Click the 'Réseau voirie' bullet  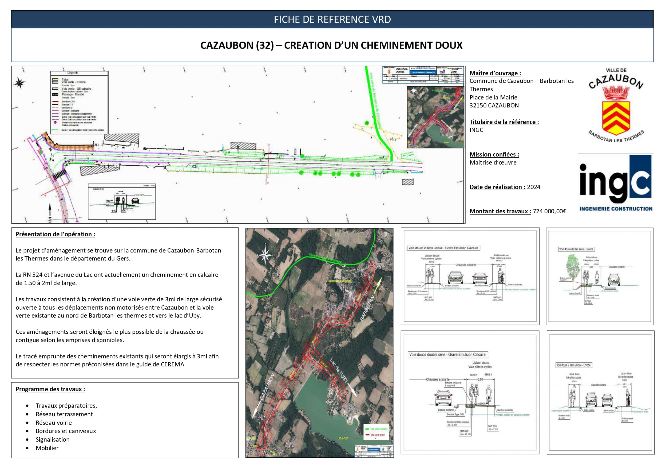coord(54,423)
